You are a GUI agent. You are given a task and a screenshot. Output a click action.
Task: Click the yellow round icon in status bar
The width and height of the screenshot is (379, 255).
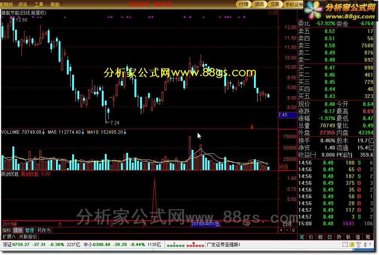point(352,244)
